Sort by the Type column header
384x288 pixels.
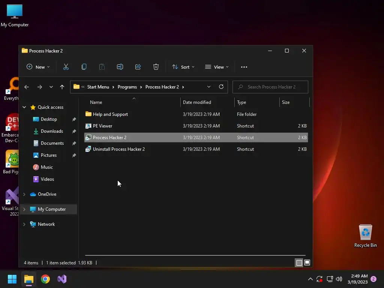tap(257, 102)
